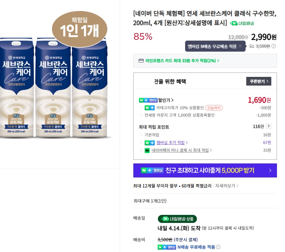Close the 멤버십 N배송 무료배송 tooltip
This screenshot has height=252, width=285.
pos(240,46)
